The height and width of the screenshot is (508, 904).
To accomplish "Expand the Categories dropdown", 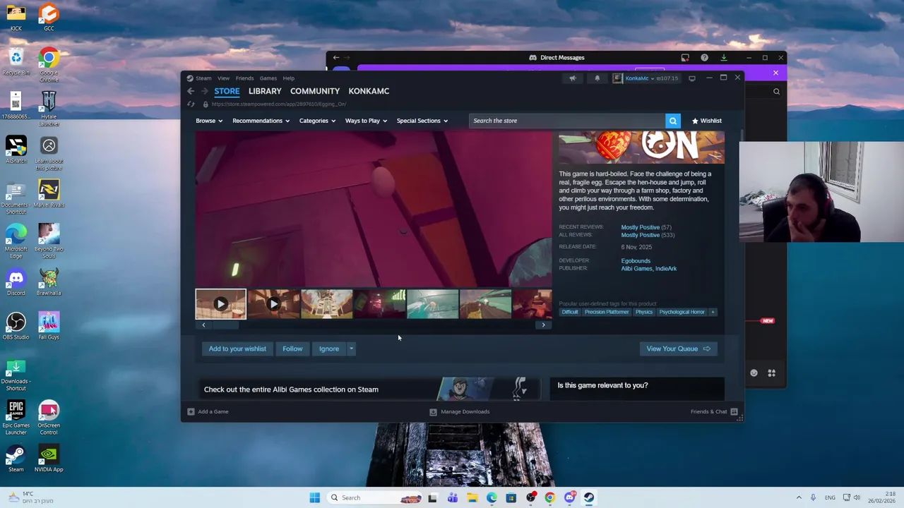I will [317, 121].
